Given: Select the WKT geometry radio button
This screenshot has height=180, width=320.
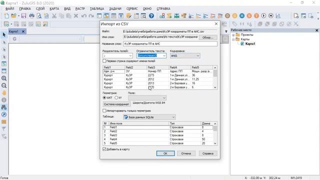Looking at the screenshot, I should click(x=104, y=98).
